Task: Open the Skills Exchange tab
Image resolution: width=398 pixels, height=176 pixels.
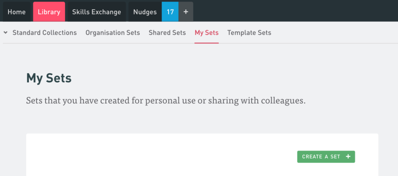Action: click(96, 12)
